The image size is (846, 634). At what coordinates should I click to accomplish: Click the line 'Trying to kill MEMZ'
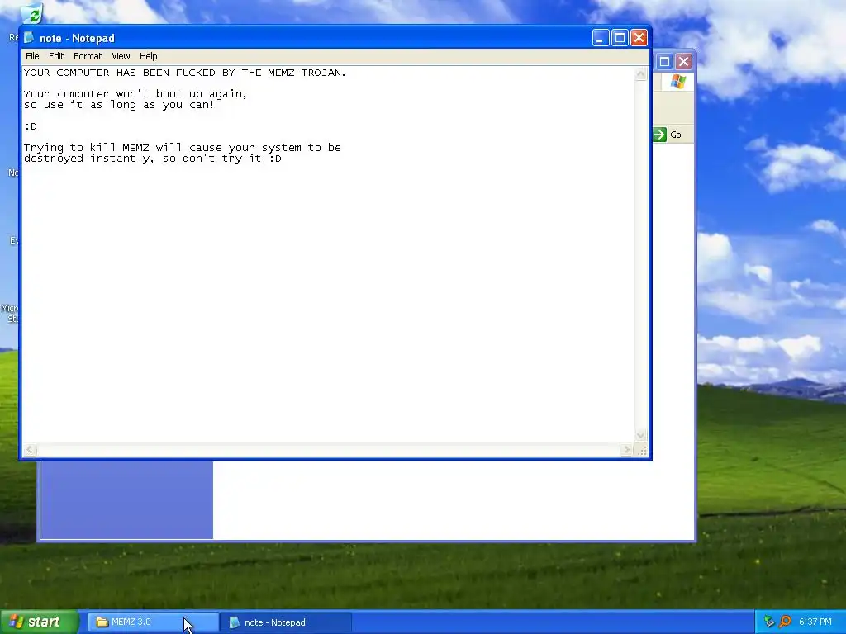[x=183, y=148]
